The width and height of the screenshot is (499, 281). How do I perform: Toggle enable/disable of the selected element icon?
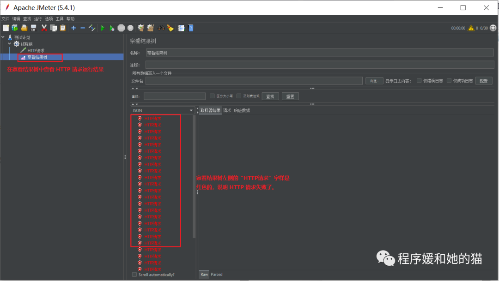[92, 28]
